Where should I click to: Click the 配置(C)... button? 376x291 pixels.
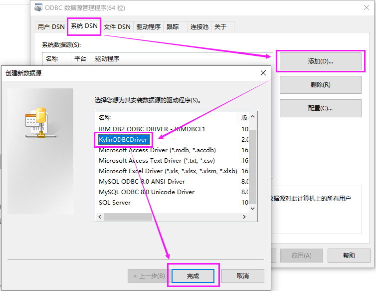320,108
